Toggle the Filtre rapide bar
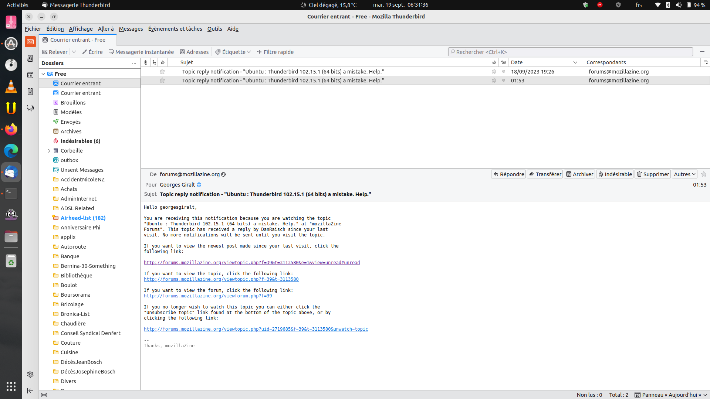 [275, 52]
